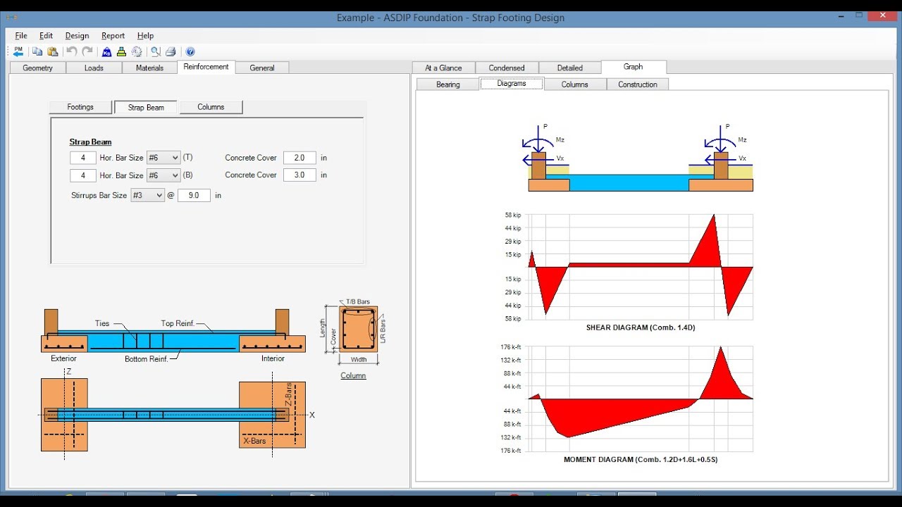Open the At a Glance results tab
Image resolution: width=902 pixels, height=507 pixels.
pyautogui.click(x=443, y=68)
